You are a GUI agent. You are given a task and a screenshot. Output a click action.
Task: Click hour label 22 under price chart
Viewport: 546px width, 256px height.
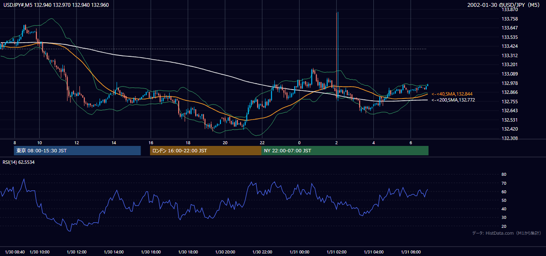tap(262, 143)
